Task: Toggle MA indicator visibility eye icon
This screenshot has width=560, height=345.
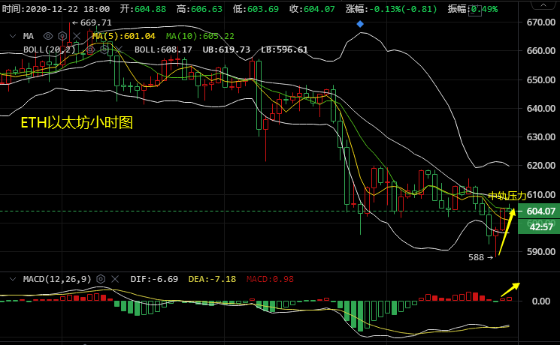Action: click(x=48, y=36)
